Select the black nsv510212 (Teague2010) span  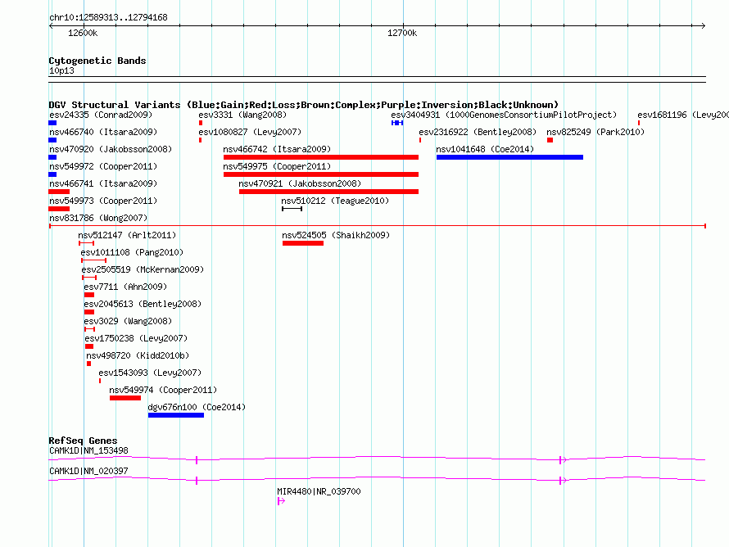tap(292, 209)
